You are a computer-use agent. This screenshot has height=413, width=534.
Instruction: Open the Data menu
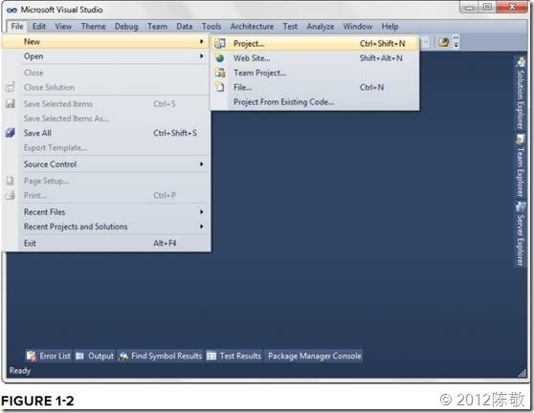click(x=185, y=26)
